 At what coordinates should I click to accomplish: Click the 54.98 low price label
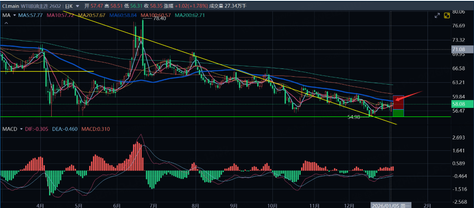point(355,117)
